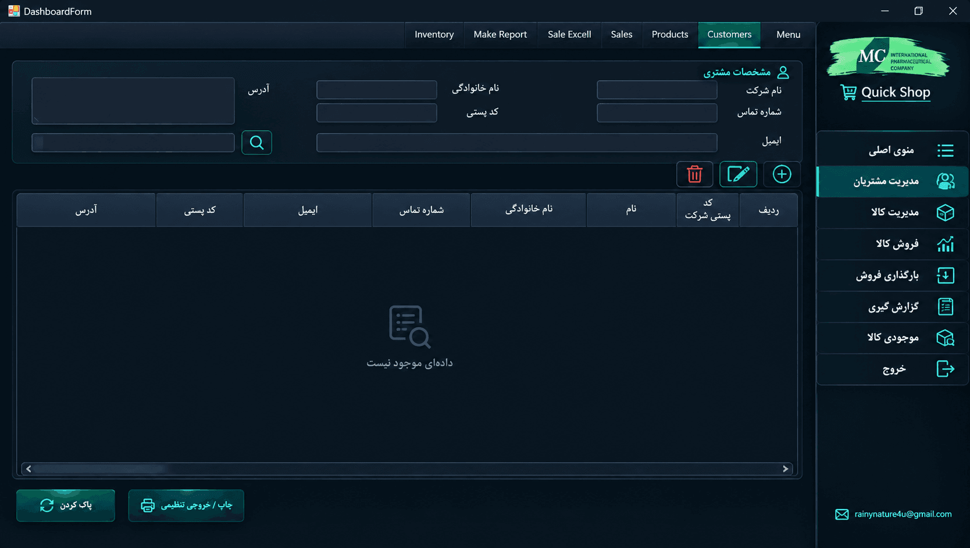Click the edit pencil icon button

coord(738,174)
